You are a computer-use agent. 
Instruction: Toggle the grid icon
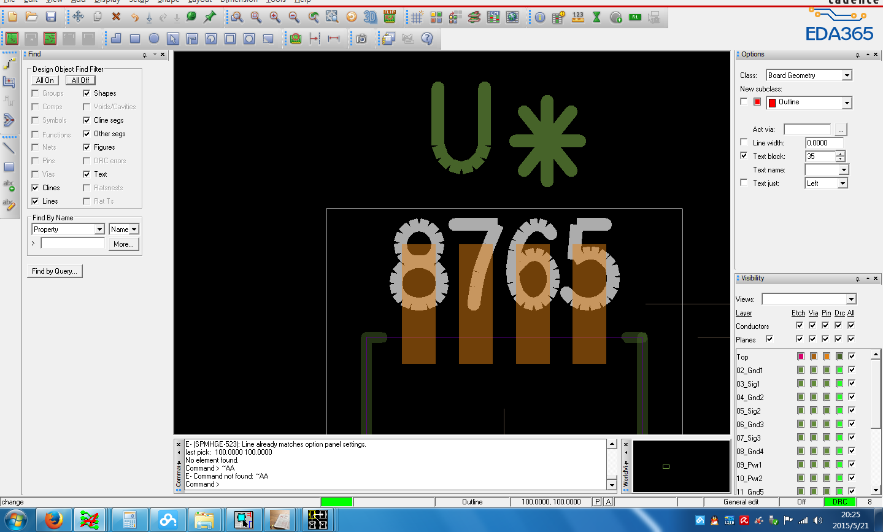[417, 17]
